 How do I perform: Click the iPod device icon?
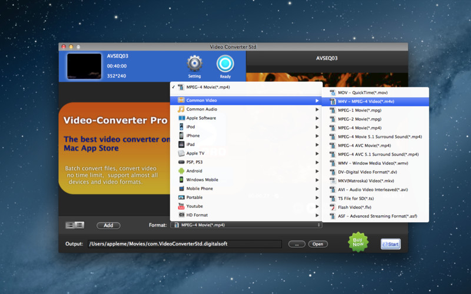click(181, 126)
